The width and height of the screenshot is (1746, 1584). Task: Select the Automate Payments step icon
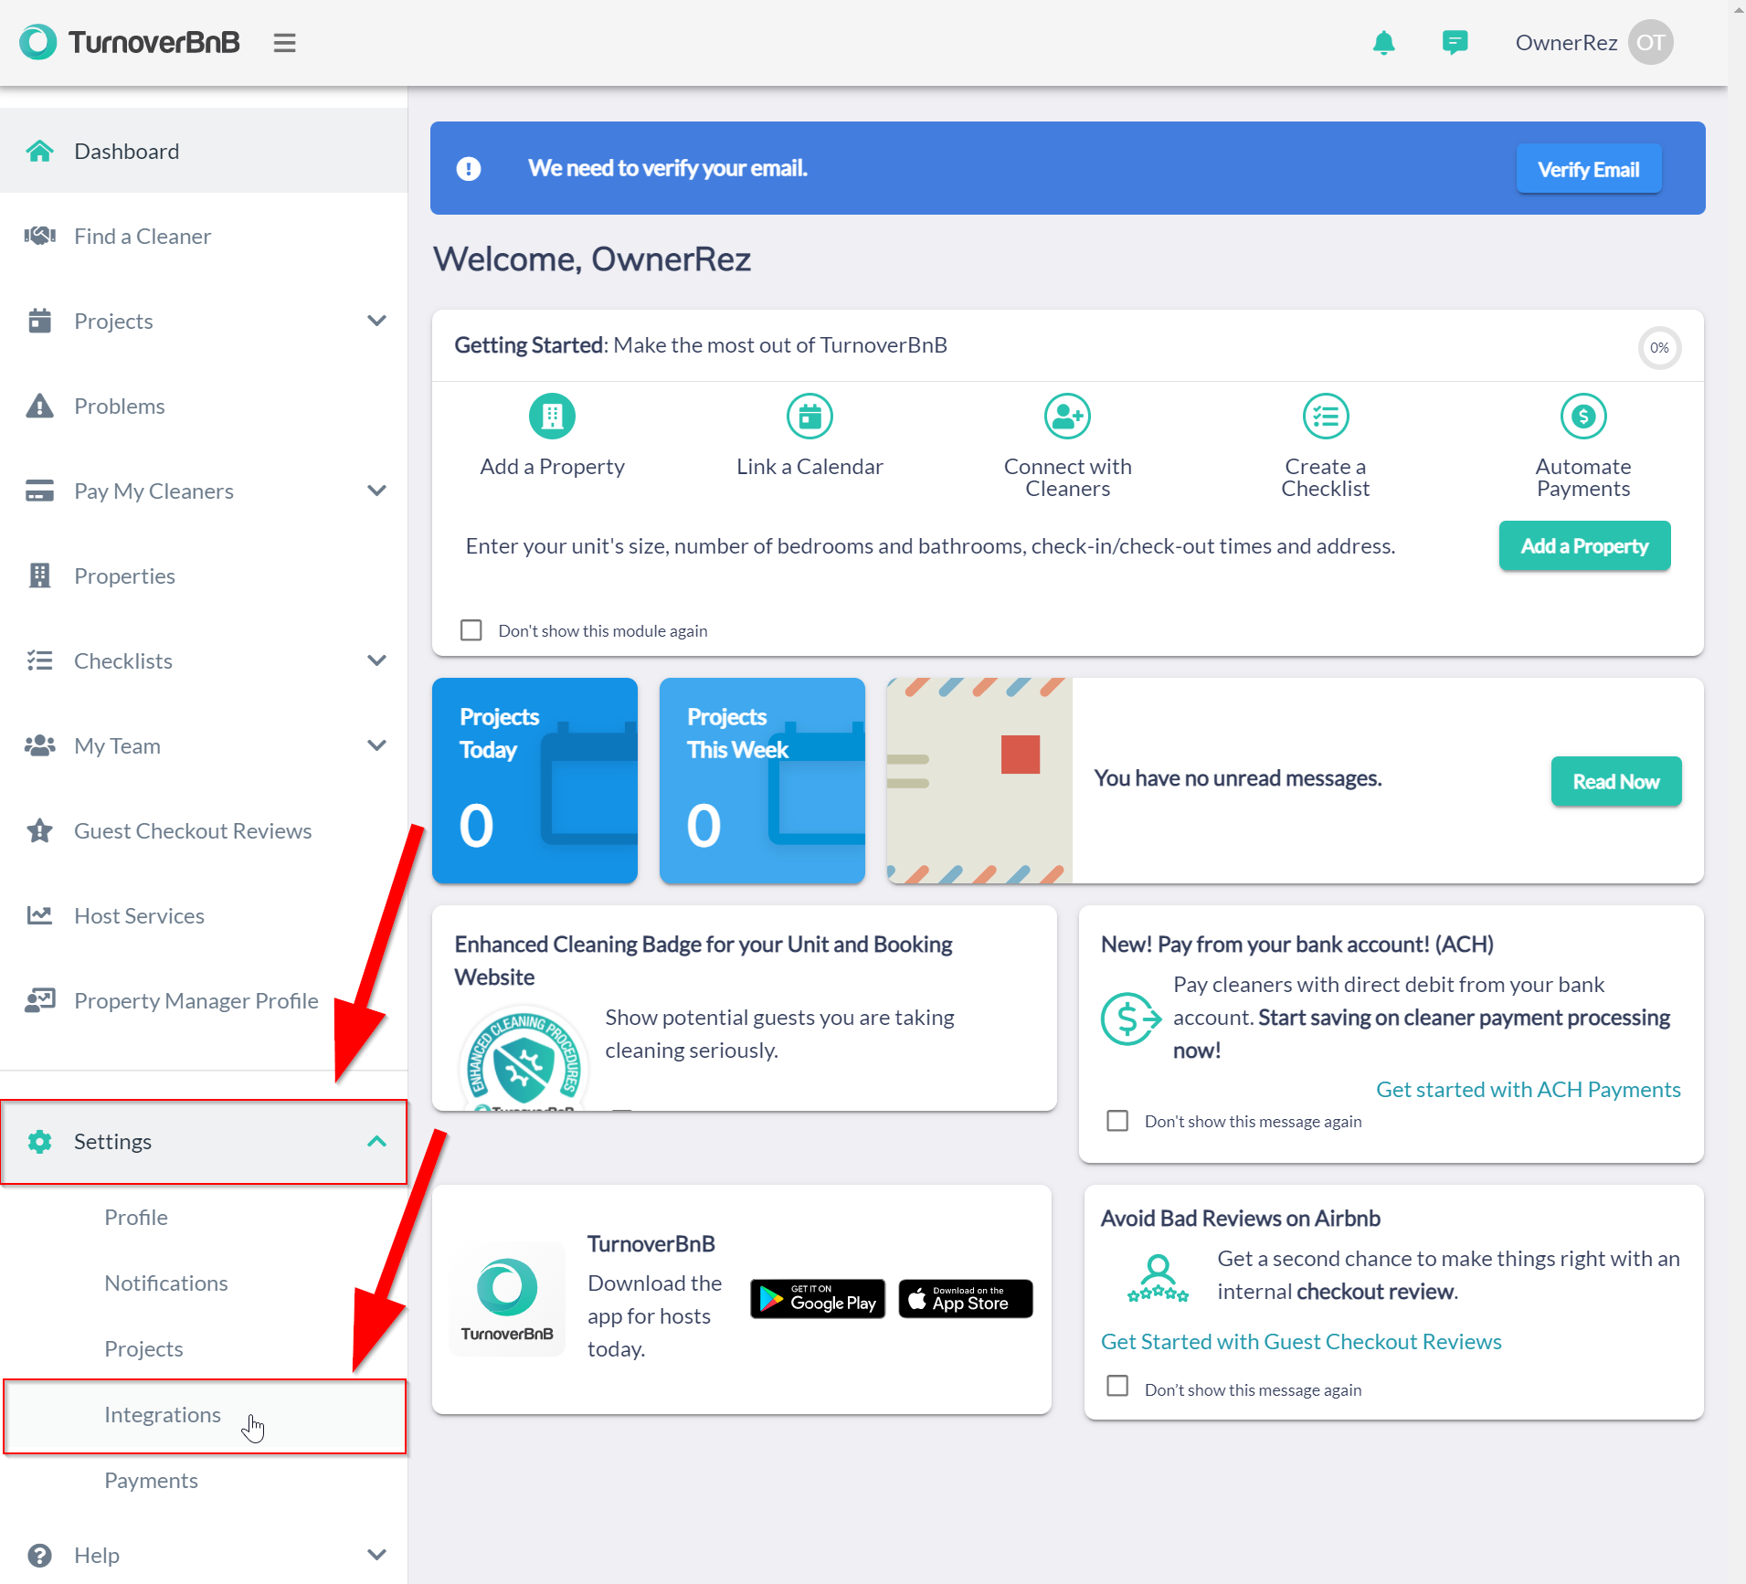[x=1582, y=417]
